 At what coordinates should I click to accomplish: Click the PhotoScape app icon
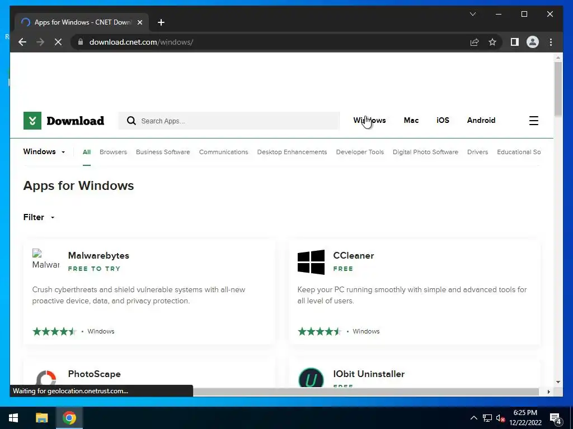(x=46, y=378)
